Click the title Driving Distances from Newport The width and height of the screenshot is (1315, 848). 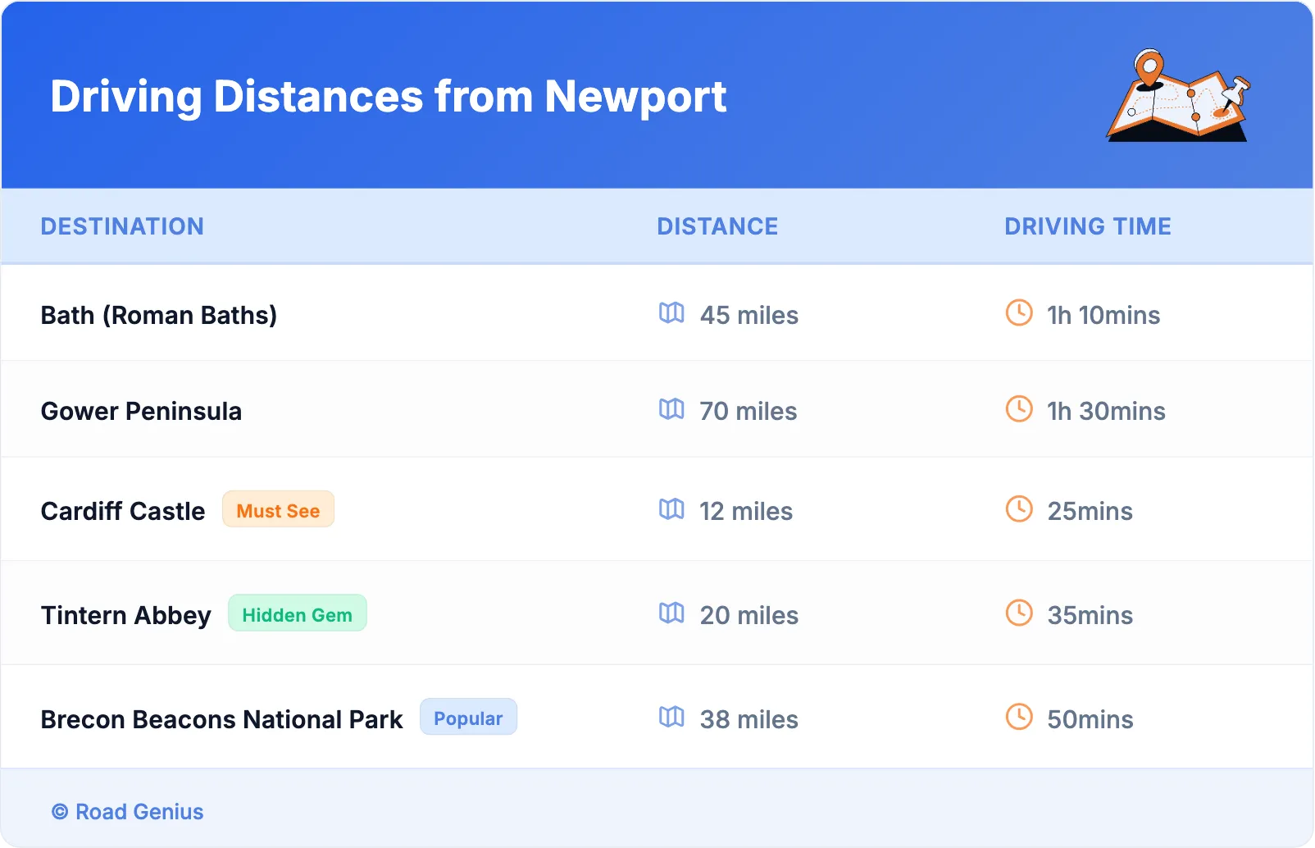(389, 97)
